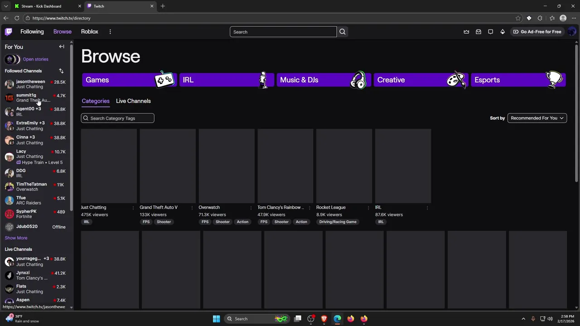Open the browser profile icon
The image size is (580, 326).
tap(563, 18)
